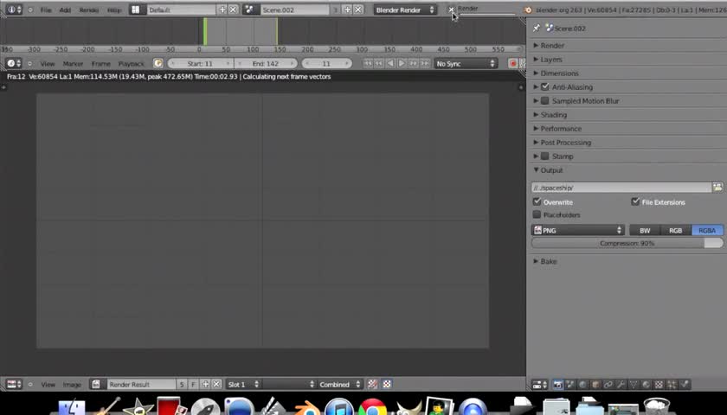This screenshot has width=727, height=415.
Task: Open the Add menu
Action: (x=65, y=10)
